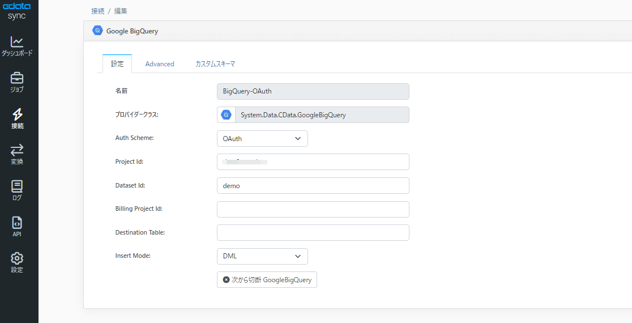Switch to the Advanced tab
Image resolution: width=632 pixels, height=323 pixels.
160,64
